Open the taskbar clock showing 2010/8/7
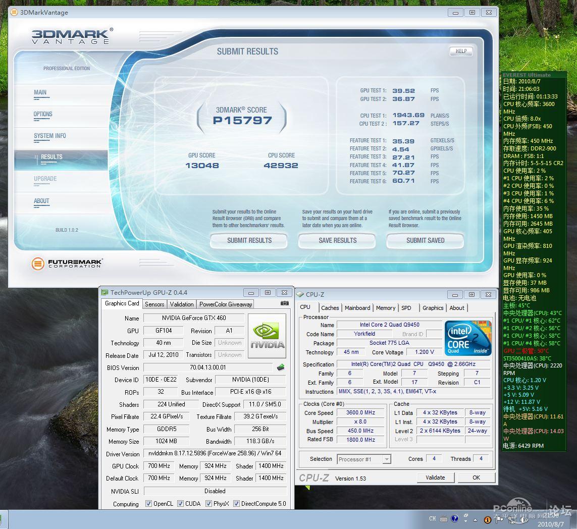The image size is (577, 529). click(550, 520)
